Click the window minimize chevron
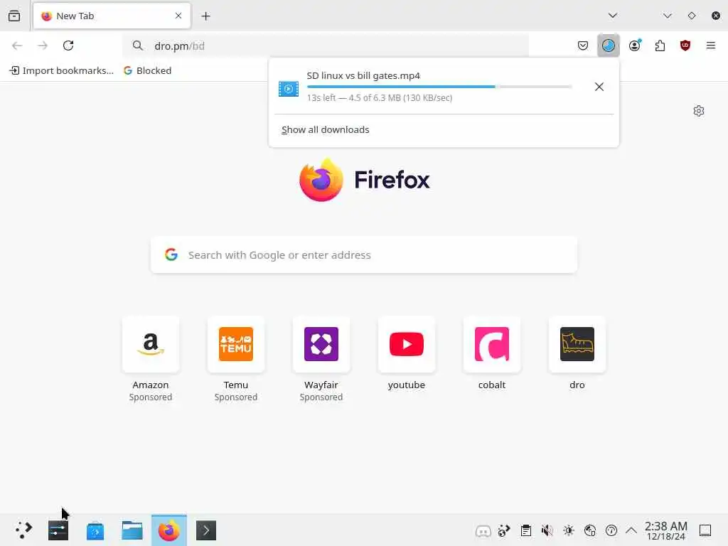Screen dimensions: 728x546 click(668, 16)
